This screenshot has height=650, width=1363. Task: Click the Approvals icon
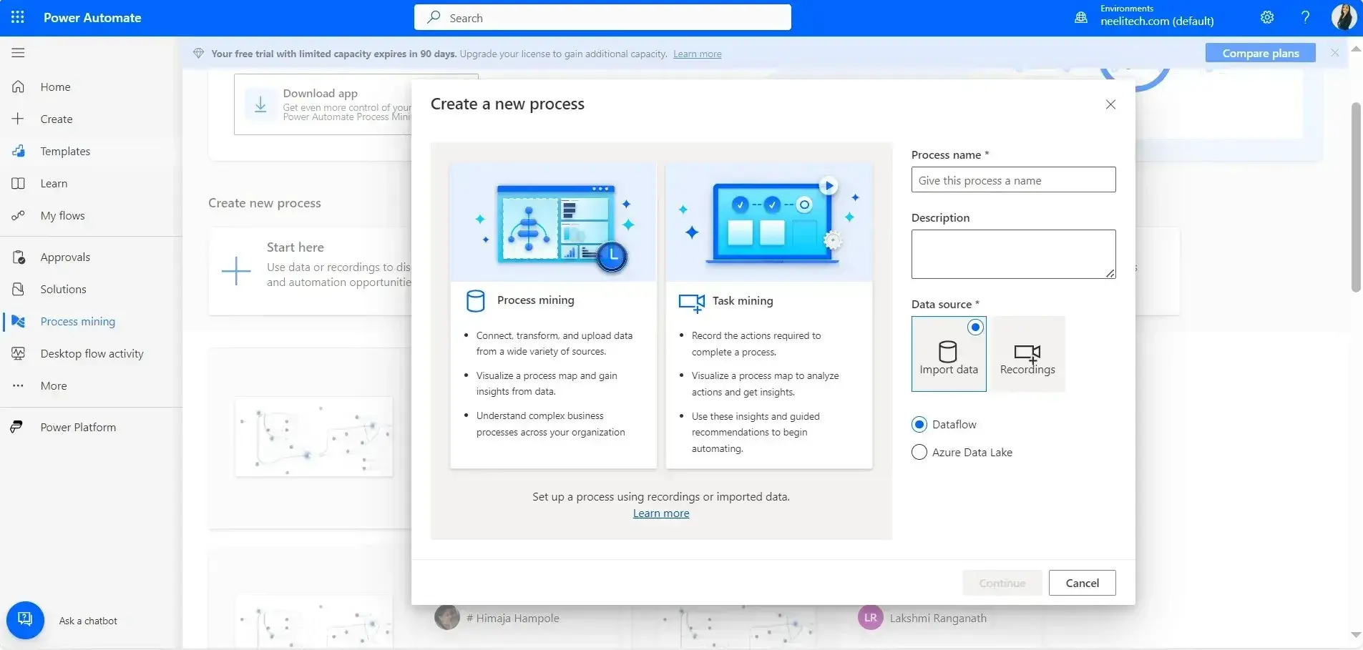(19, 257)
